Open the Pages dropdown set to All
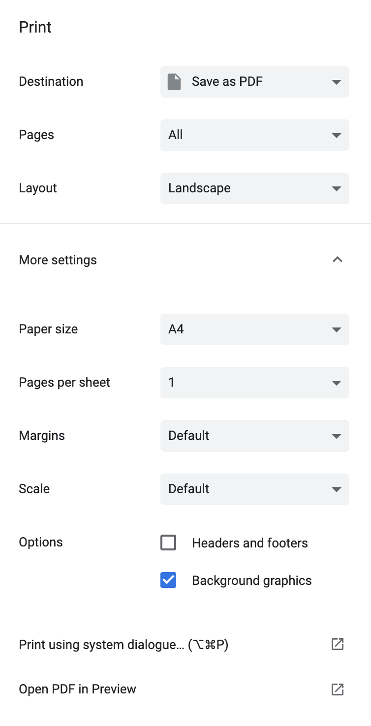The width and height of the screenshot is (371, 726). [x=255, y=135]
